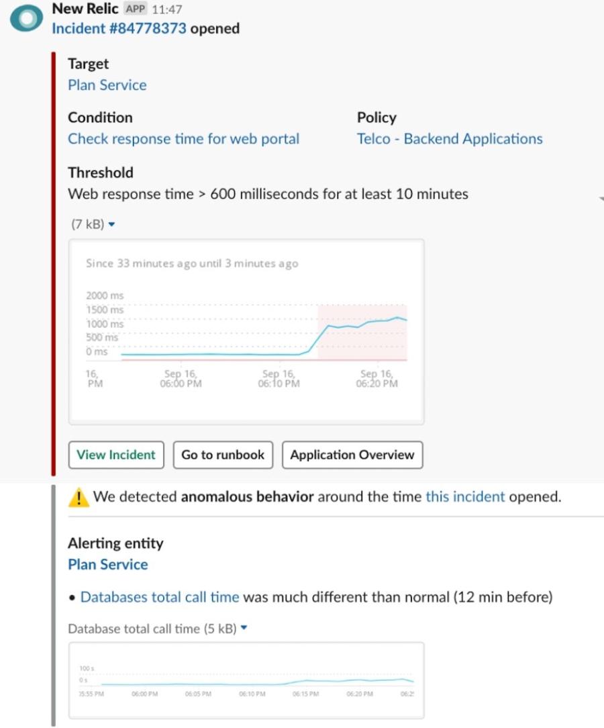This screenshot has width=604, height=728.
Task: Click the yellow warning triangle icon
Action: point(79,497)
